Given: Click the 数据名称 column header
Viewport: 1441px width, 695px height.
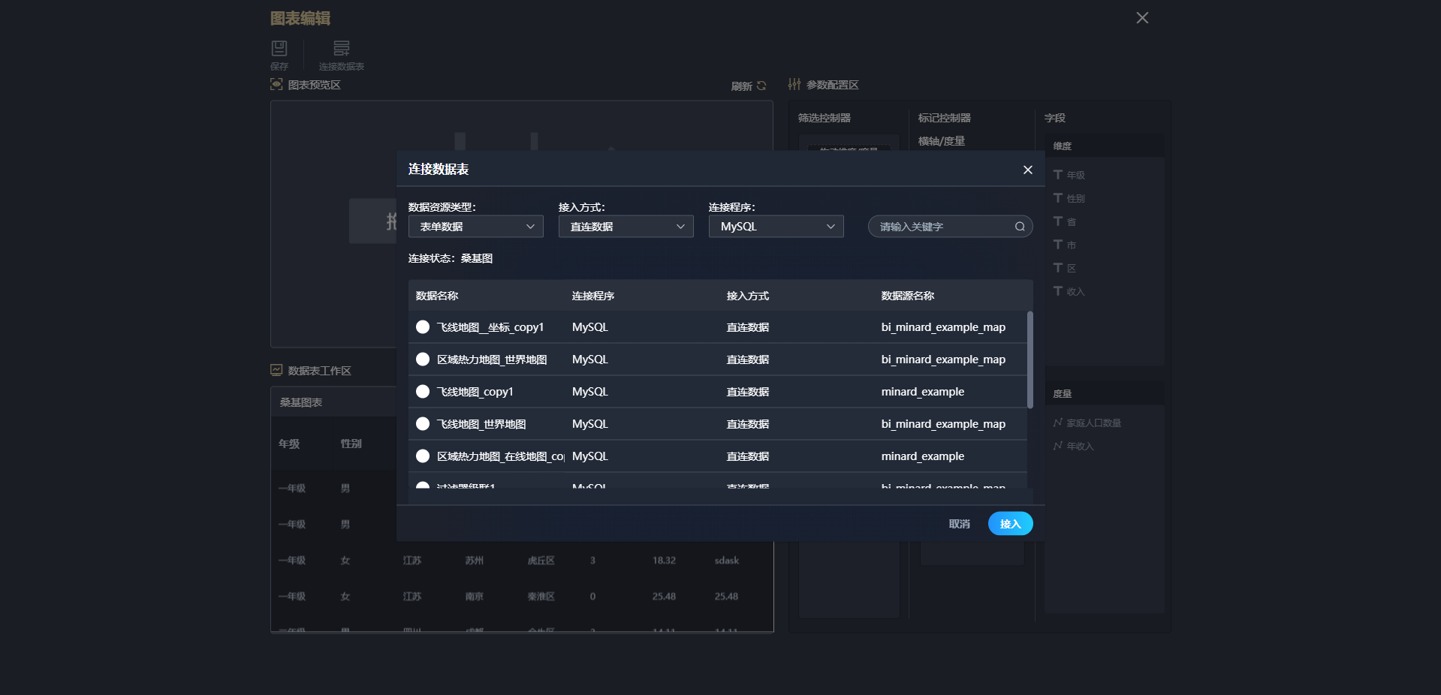Looking at the screenshot, I should [437, 296].
